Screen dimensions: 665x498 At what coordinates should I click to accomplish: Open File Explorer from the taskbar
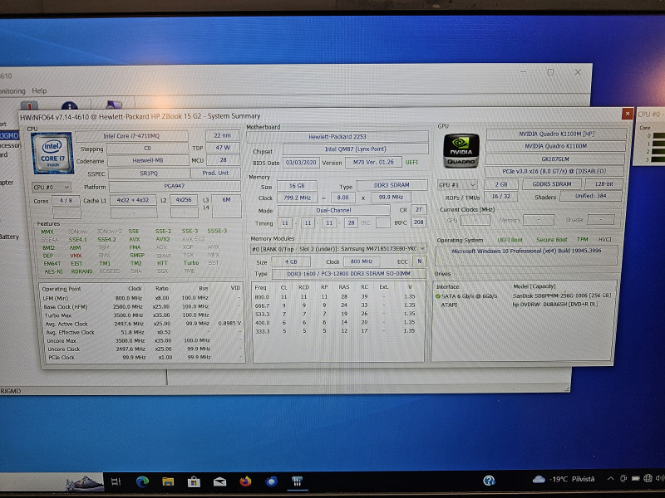pyautogui.click(x=169, y=481)
